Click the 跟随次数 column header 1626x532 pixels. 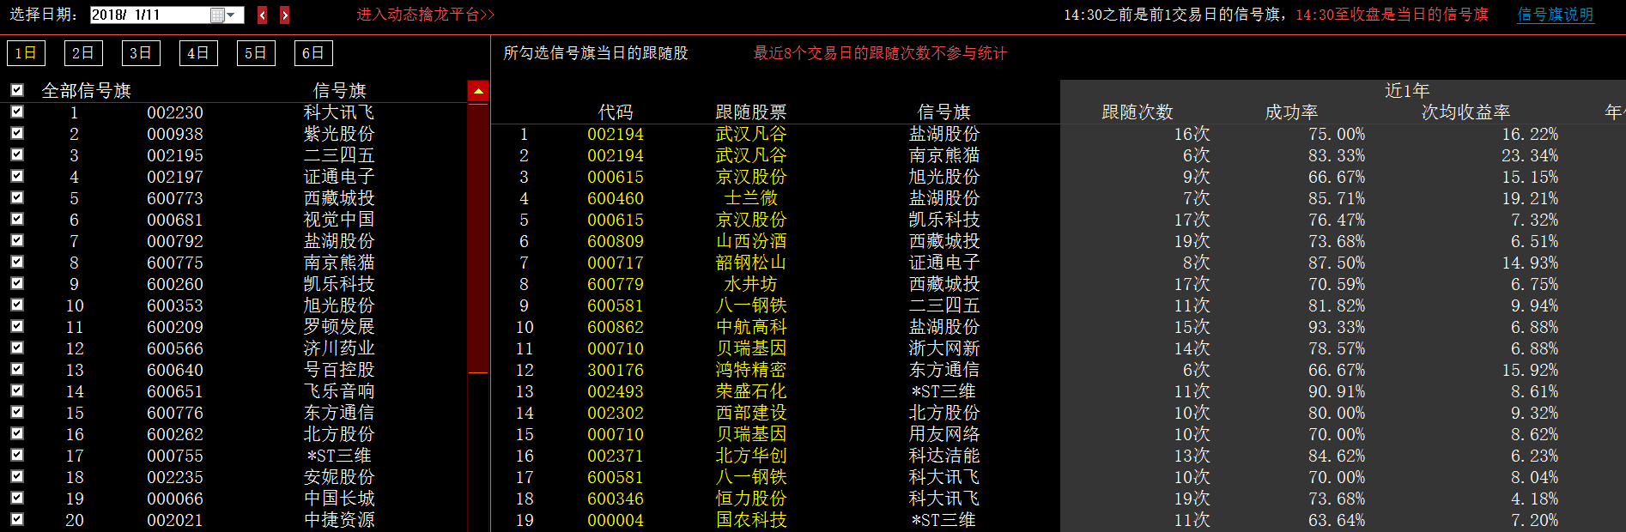point(1137,112)
